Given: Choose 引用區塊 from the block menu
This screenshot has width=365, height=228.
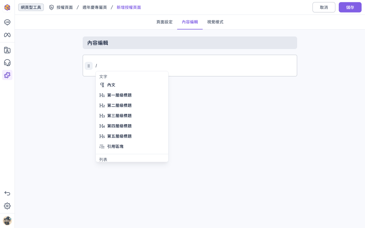Looking at the screenshot, I should (x=132, y=146).
